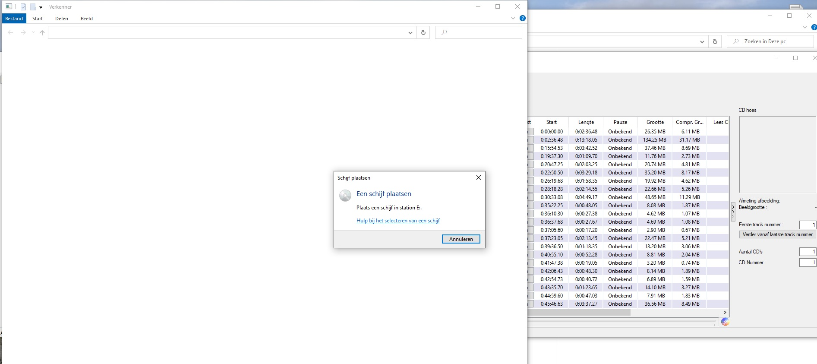The width and height of the screenshot is (817, 364).
Task: Click the Aantal CD's field
Action: point(808,252)
